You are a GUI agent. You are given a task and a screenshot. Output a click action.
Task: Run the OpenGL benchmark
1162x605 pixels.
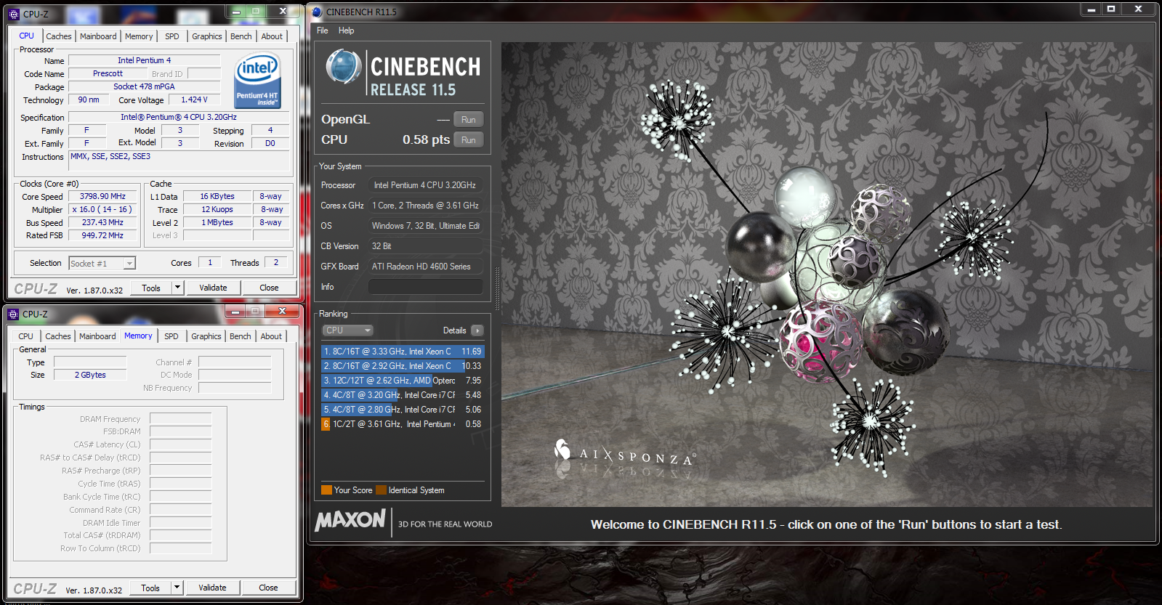pos(469,120)
